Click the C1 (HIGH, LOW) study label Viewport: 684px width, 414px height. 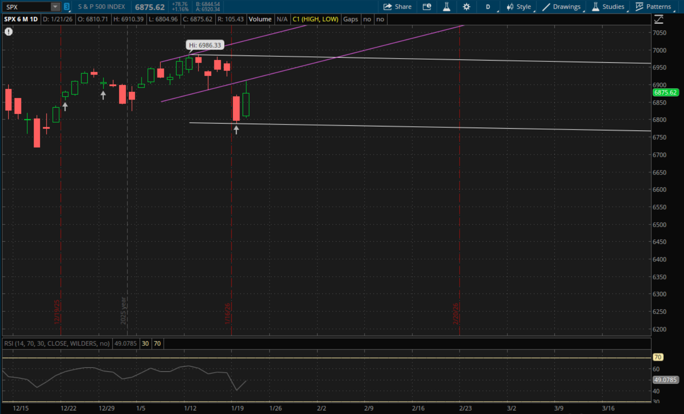pos(315,19)
